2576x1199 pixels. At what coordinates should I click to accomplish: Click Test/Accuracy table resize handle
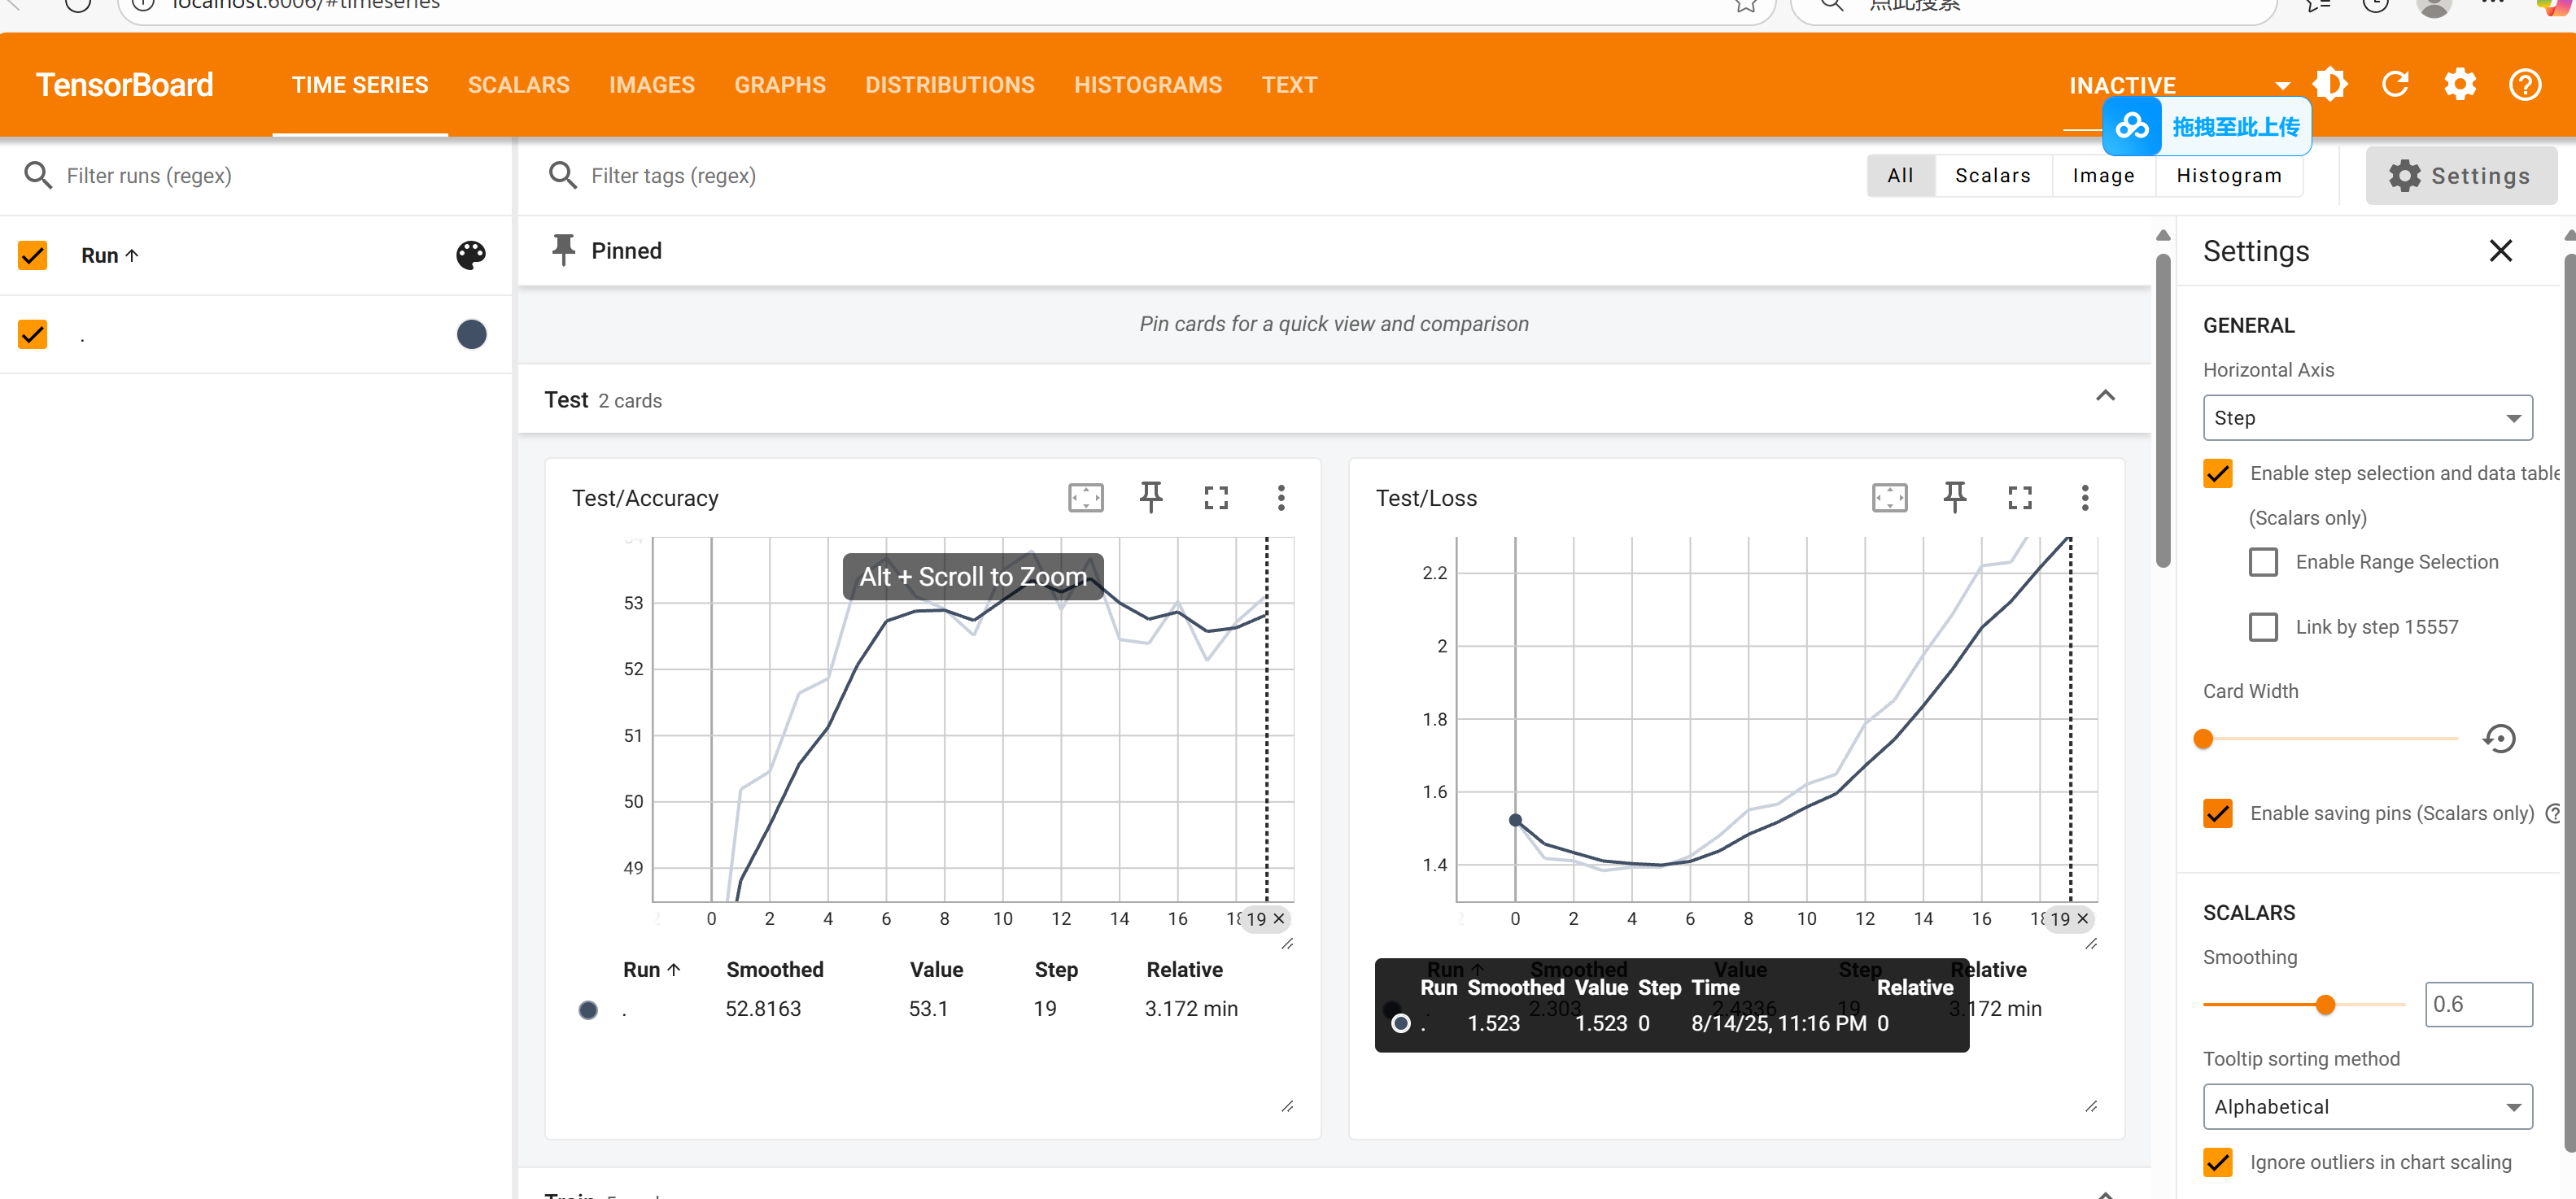1287,1107
